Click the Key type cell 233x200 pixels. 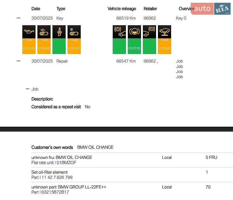pyautogui.click(x=60, y=18)
